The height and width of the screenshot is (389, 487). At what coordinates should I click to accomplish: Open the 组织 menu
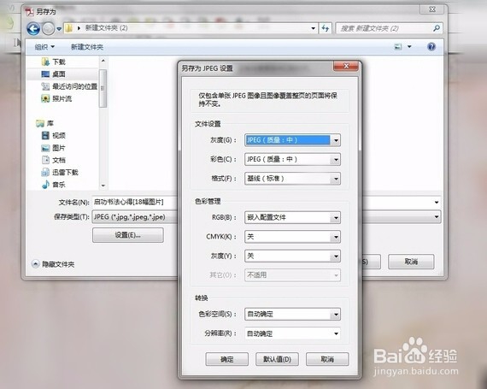tap(44, 47)
